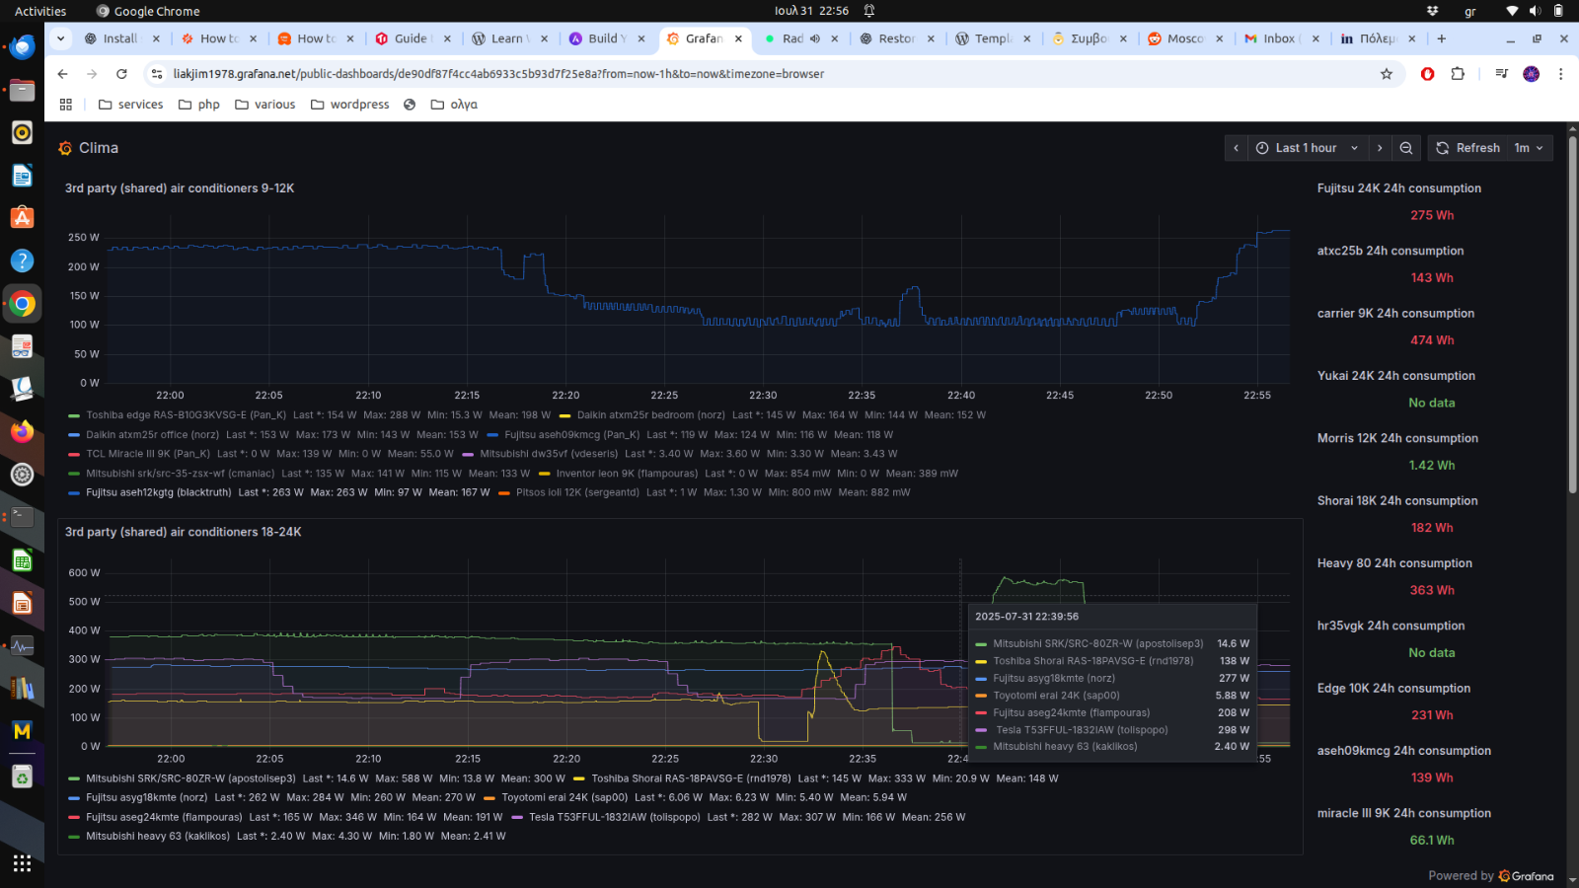Close the Grafana tab
Screen dimensions: 1579x888
click(x=738, y=38)
